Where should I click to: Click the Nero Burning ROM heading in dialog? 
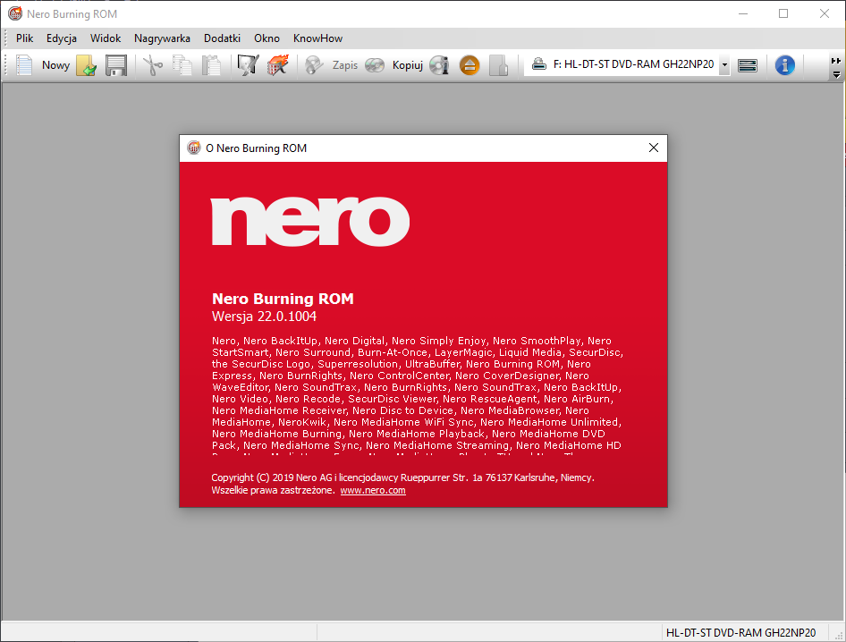click(x=283, y=299)
